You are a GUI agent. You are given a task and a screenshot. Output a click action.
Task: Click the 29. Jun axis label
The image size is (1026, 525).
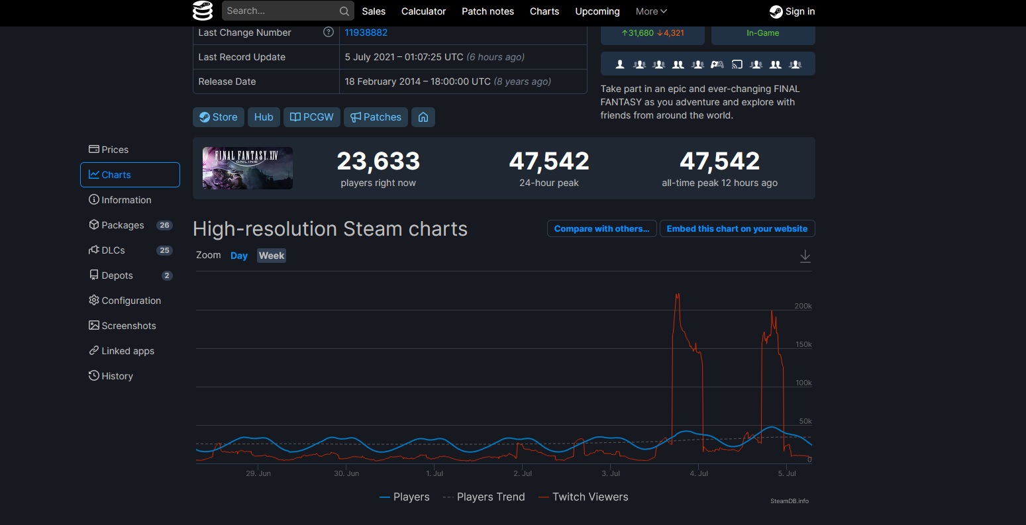coord(258,473)
